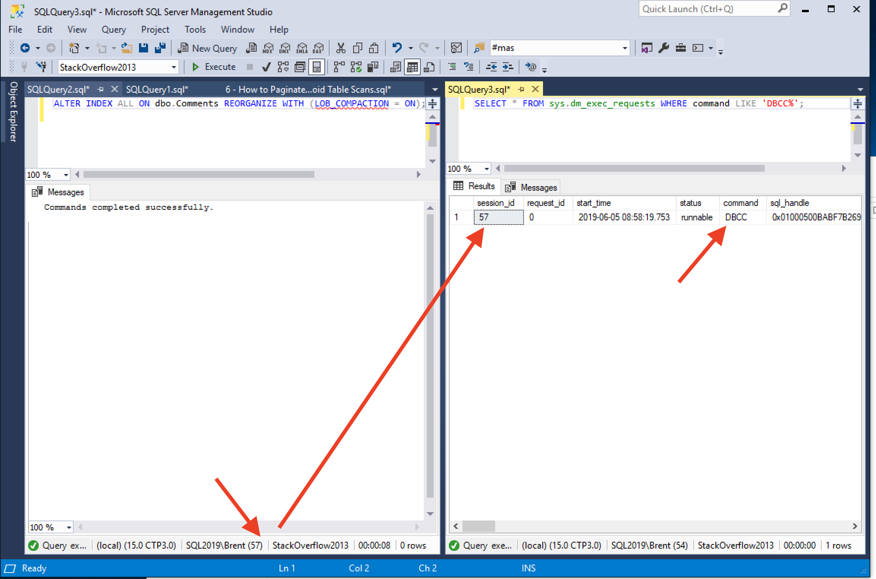Click the Query Options icon
Viewport: 876px width, 579px height.
click(300, 67)
